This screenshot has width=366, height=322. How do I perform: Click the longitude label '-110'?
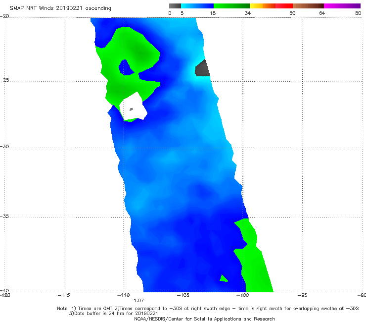(124, 295)
